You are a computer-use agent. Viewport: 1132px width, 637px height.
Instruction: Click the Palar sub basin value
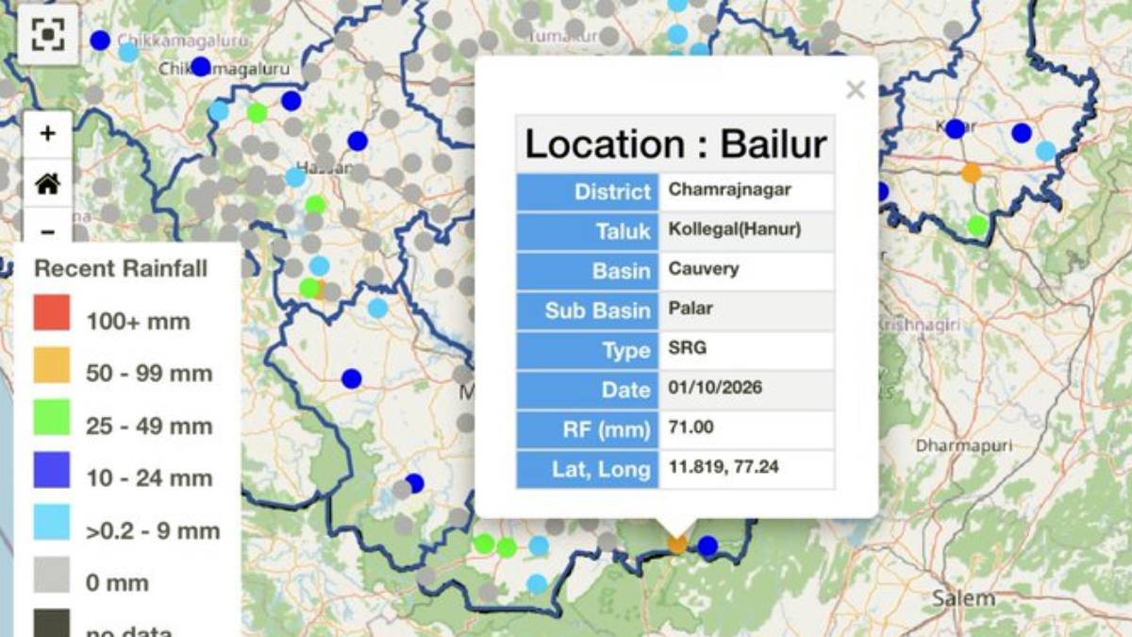click(x=691, y=309)
